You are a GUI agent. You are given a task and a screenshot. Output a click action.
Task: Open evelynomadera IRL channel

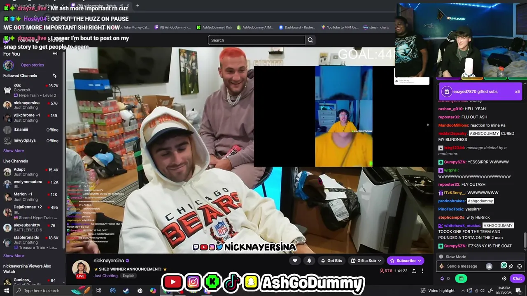(x=31, y=184)
